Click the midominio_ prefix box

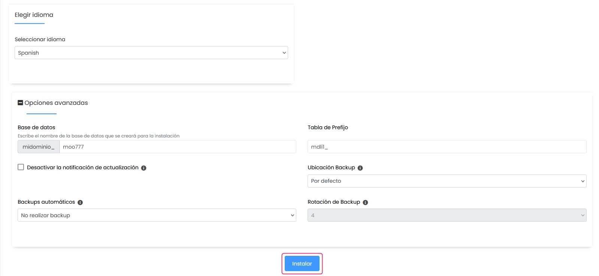coord(39,147)
